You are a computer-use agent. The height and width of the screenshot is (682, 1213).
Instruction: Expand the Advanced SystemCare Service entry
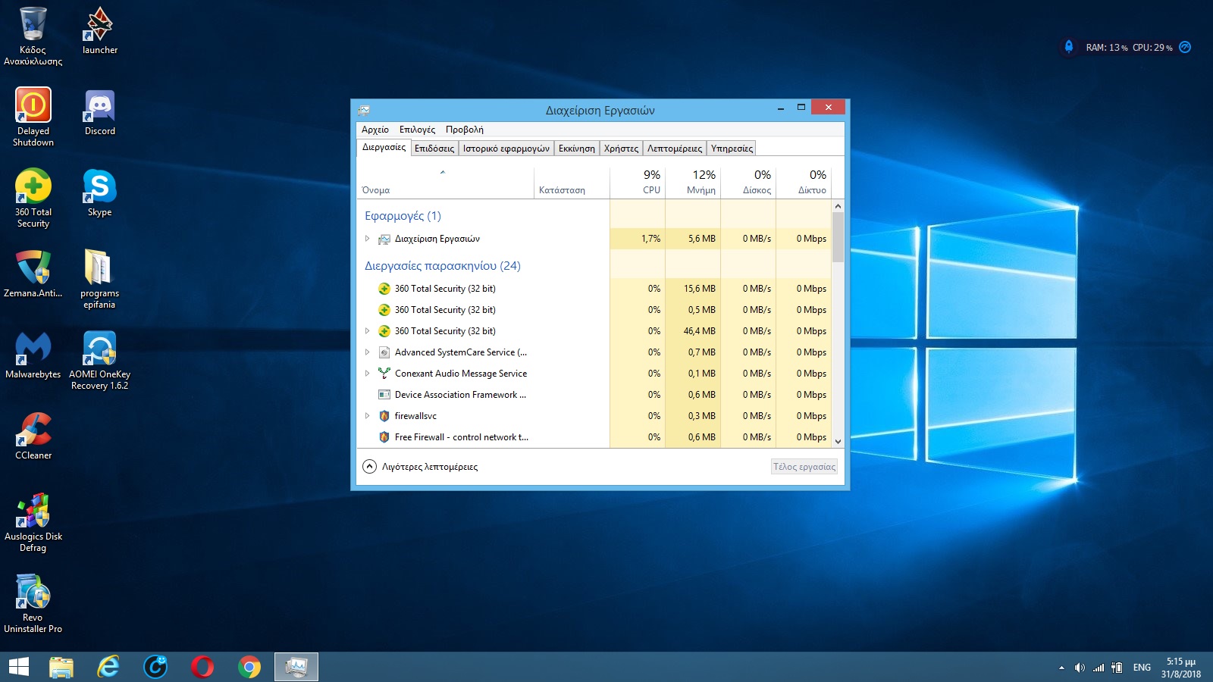tap(368, 352)
